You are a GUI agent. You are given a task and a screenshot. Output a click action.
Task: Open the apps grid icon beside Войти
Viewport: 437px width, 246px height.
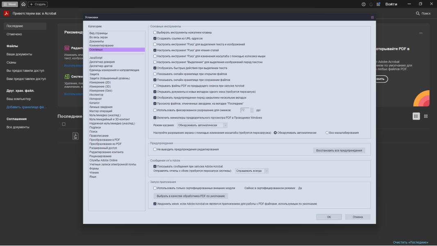[378, 4]
